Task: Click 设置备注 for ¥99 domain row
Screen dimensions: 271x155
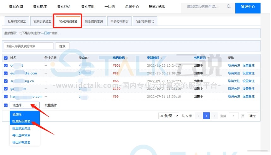Action: [x=248, y=96]
